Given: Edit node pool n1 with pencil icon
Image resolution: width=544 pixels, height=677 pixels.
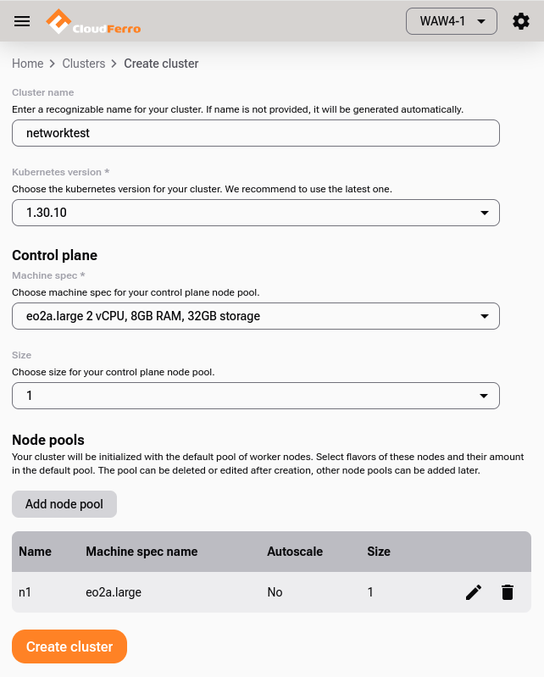Looking at the screenshot, I should pyautogui.click(x=474, y=592).
